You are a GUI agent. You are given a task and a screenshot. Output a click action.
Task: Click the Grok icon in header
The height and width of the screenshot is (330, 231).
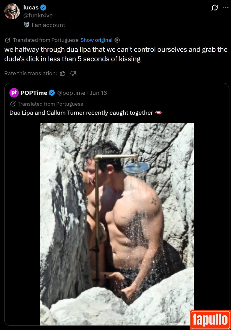tap(214, 8)
